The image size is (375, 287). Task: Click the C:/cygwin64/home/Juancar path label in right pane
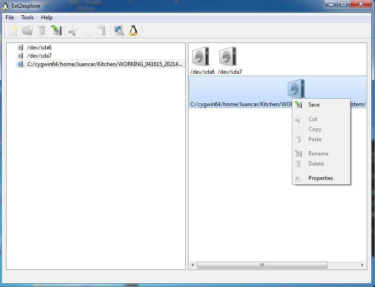point(242,104)
